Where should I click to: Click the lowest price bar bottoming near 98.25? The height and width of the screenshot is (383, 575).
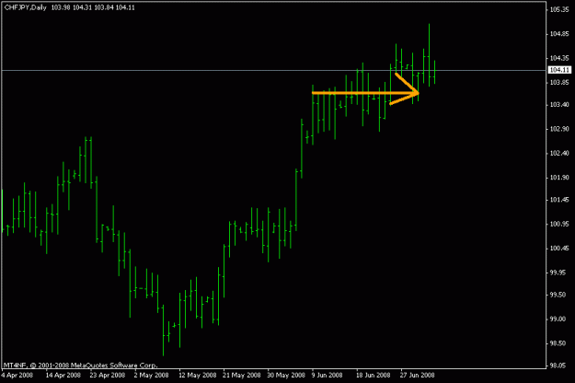(x=163, y=331)
